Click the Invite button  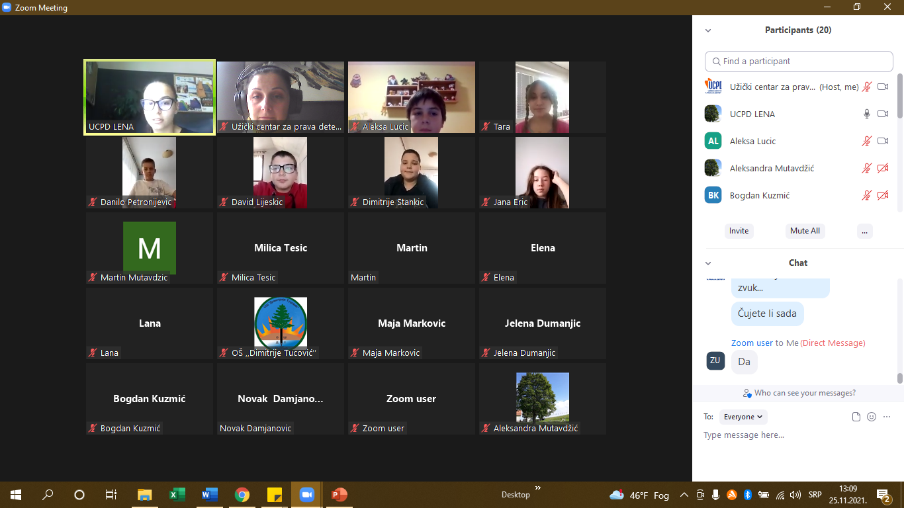point(739,231)
